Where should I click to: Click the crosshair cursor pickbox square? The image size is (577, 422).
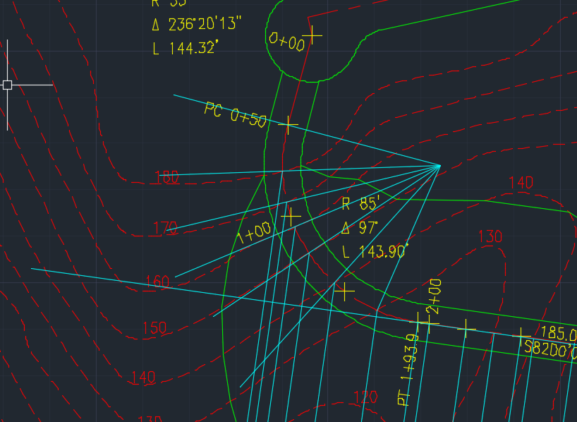coord(7,85)
